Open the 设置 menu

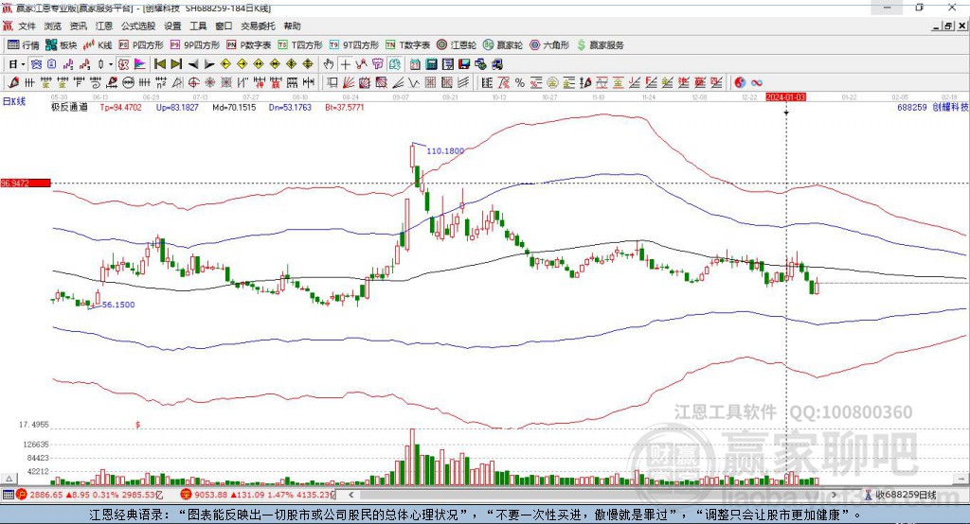(172, 26)
